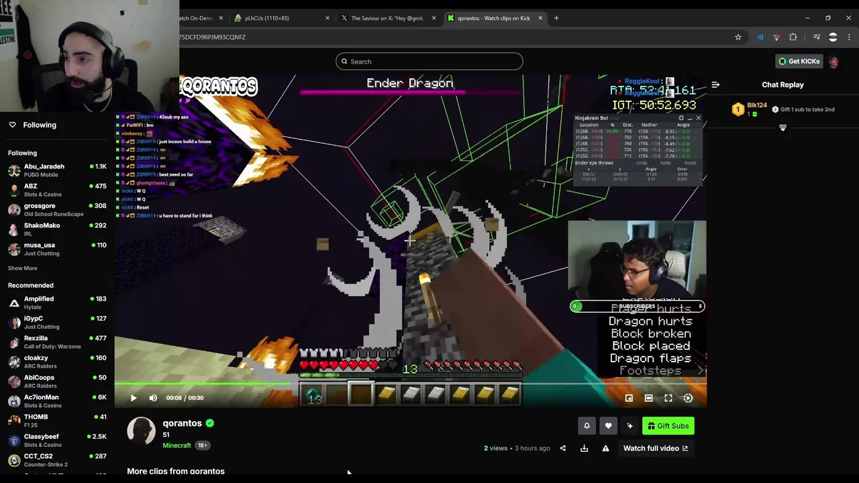
Task: Open ABZ Slots & Casino channel
Action: [x=57, y=190]
